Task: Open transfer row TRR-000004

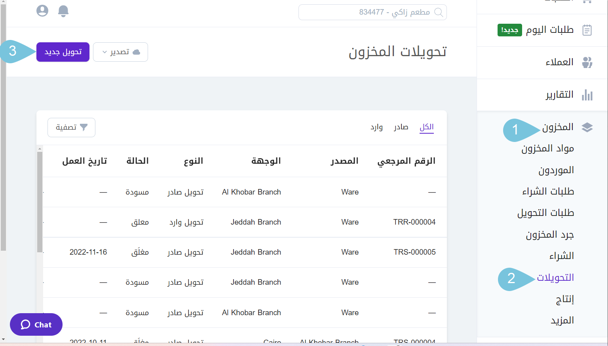Action: 414,222
